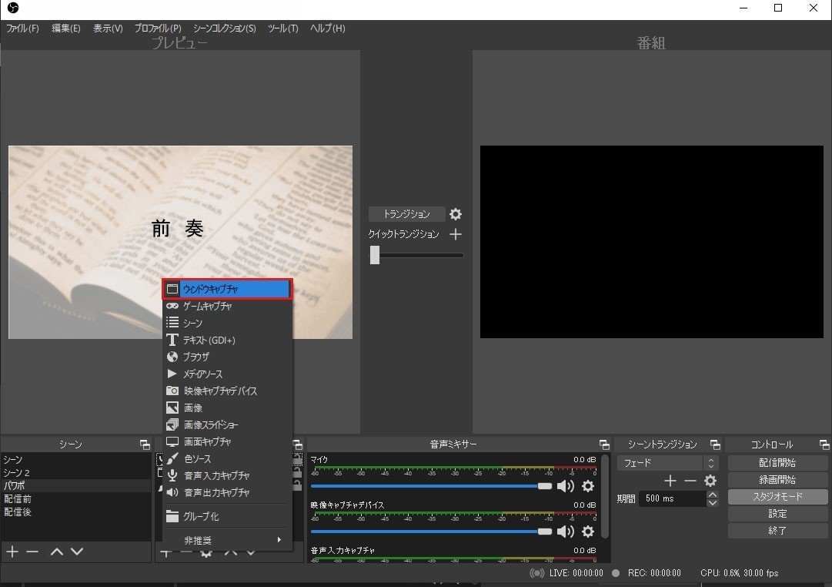Image resolution: width=832 pixels, height=587 pixels.
Task: Open the シーンコレクション(S) menu
Action: 224,29
